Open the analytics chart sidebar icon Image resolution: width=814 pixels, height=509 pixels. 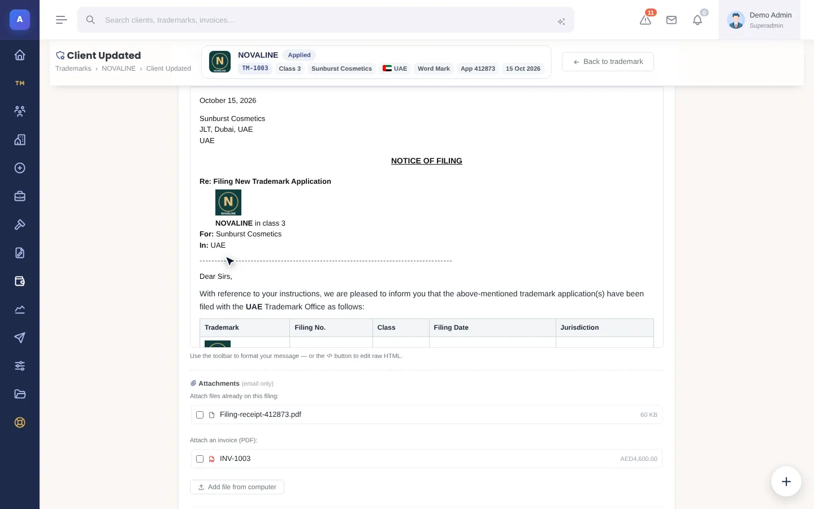[x=20, y=309]
